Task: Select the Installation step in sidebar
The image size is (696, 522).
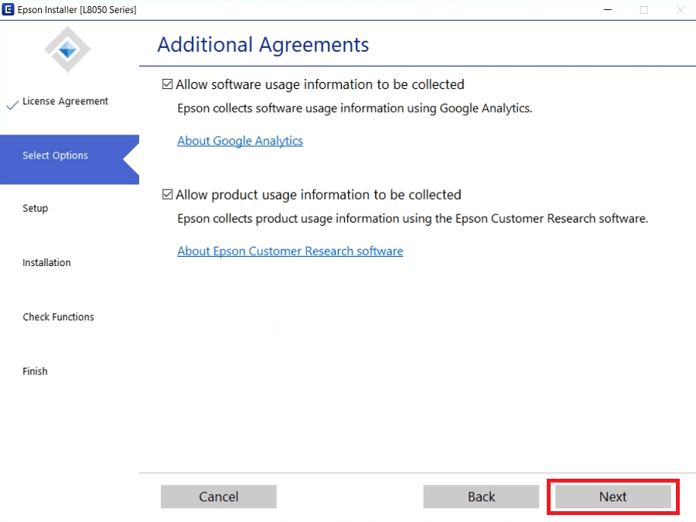Action: click(46, 262)
